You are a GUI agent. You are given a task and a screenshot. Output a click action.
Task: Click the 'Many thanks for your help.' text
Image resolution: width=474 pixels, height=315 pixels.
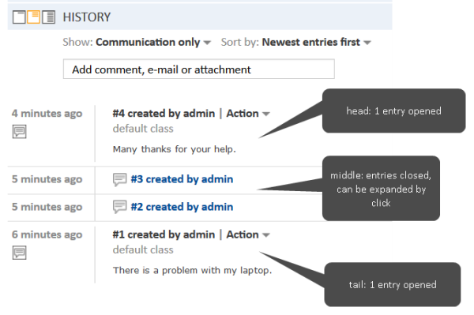[x=174, y=149]
